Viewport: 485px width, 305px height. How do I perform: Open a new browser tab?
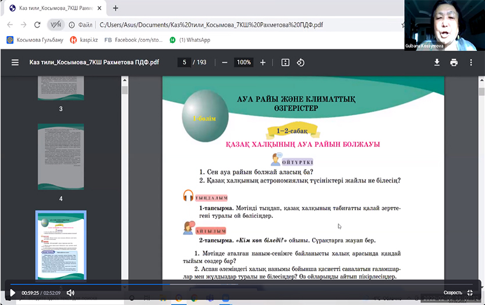115,8
